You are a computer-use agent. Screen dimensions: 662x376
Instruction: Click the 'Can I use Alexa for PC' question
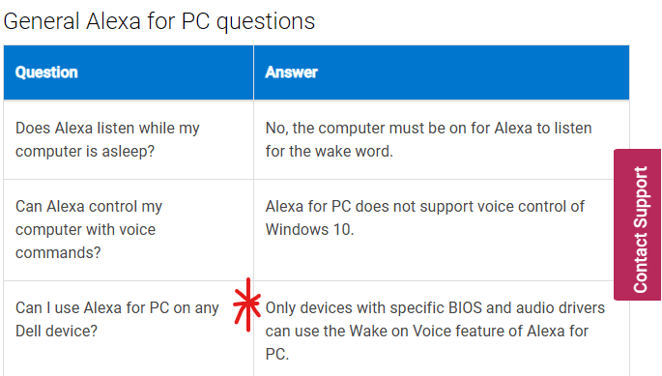tap(117, 319)
